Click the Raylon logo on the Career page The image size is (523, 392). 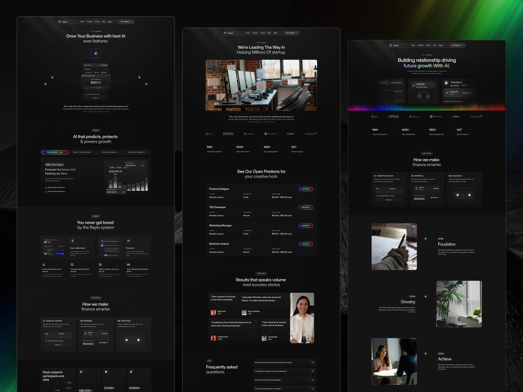[x=228, y=33]
